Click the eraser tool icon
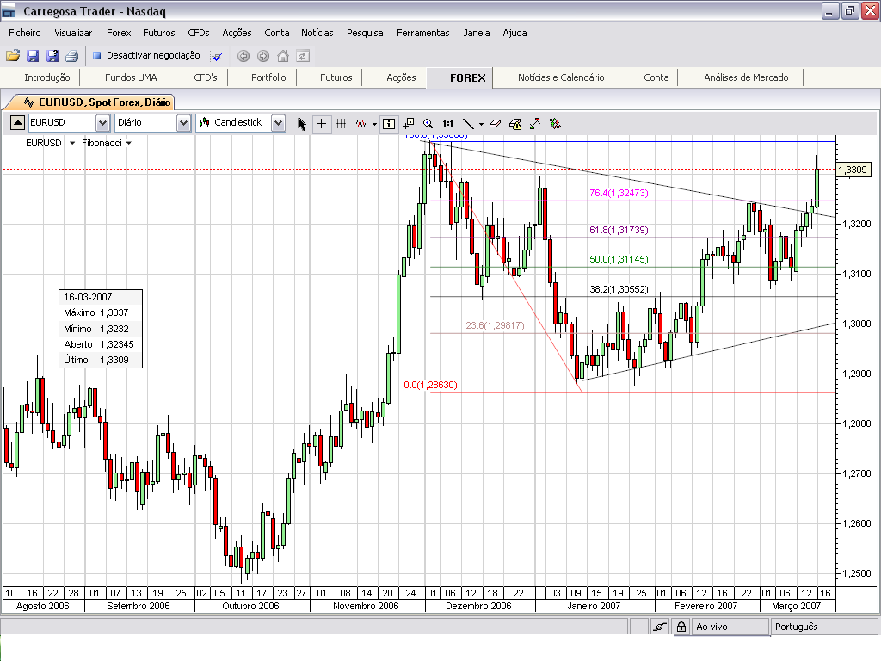The width and height of the screenshot is (881, 661). coord(495,124)
